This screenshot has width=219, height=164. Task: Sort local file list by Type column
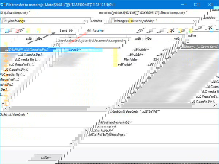pos(39,39)
